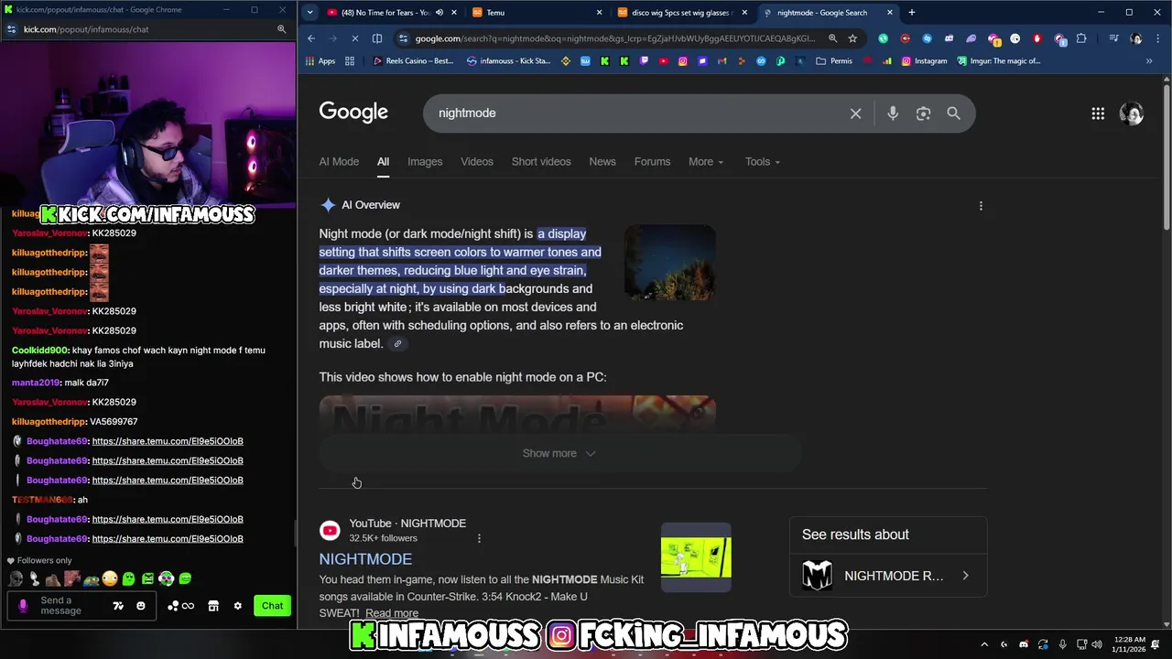Open channel points infinity icon
Viewport: 1172px width, 659px height.
(x=188, y=606)
